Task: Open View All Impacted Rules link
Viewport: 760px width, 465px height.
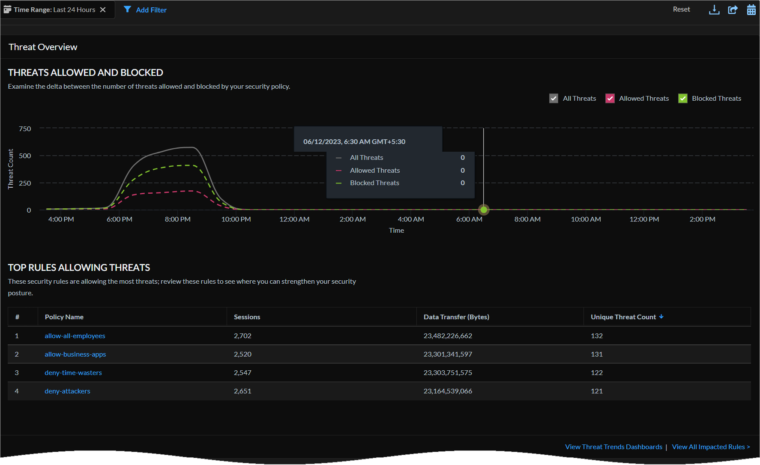Action: (711, 447)
